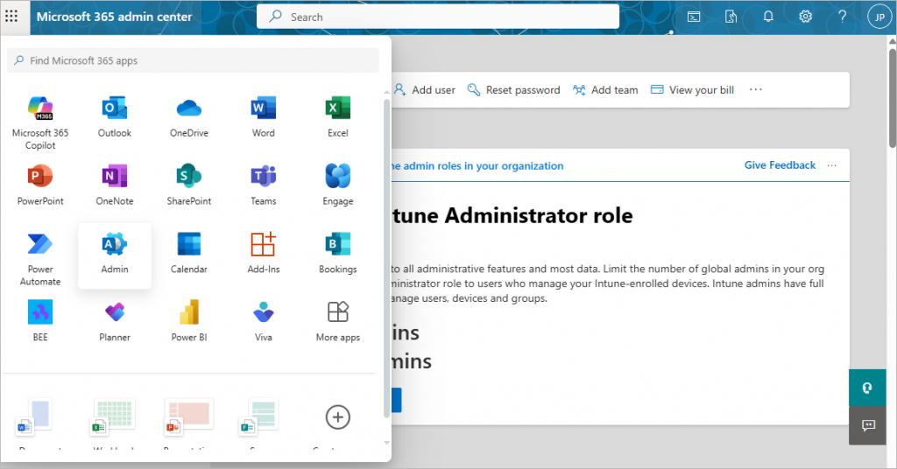Click View your bill
Viewport: 897px width, 469px height.
[692, 89]
